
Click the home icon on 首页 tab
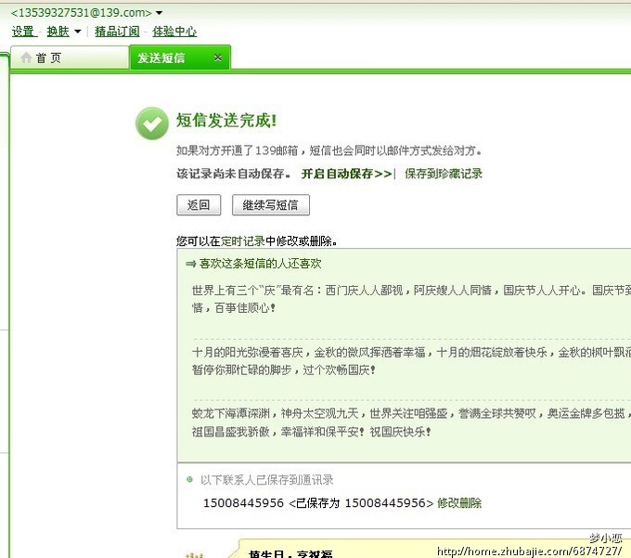tap(26, 58)
